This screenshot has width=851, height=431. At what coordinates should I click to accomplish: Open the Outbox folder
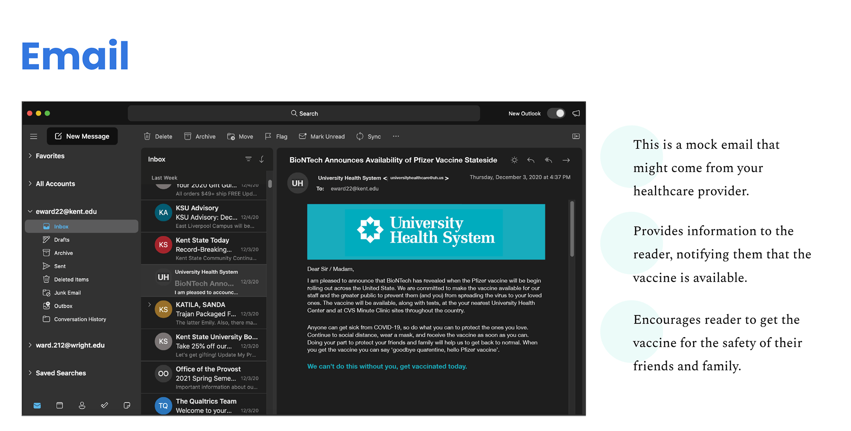(x=57, y=306)
